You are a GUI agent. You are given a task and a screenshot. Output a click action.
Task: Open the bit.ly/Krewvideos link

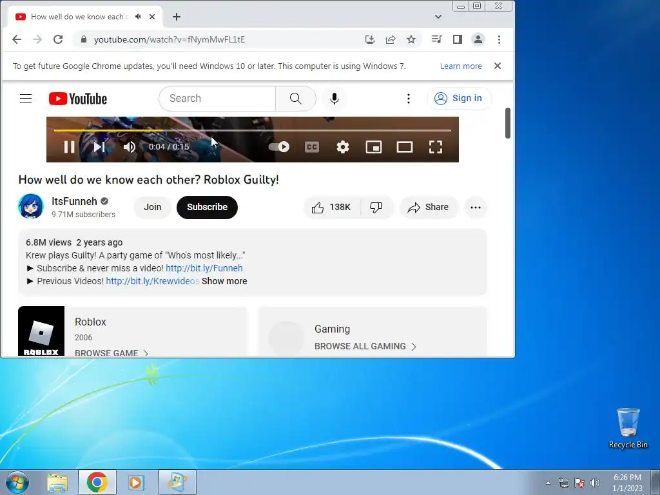click(152, 281)
